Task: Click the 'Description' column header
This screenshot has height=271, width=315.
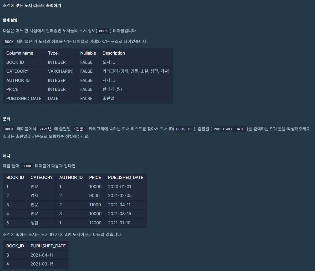Action: (x=114, y=53)
